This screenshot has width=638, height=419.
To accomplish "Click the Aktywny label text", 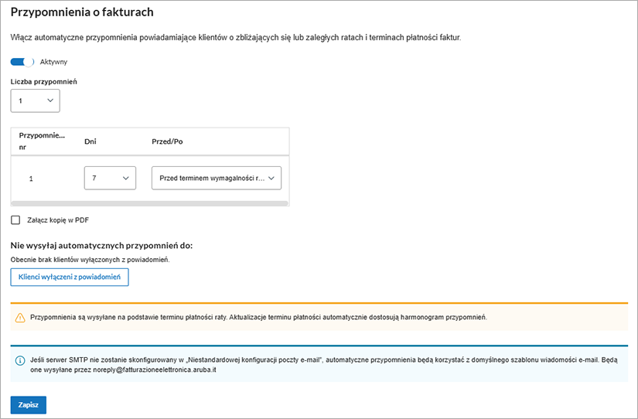I will point(53,62).
